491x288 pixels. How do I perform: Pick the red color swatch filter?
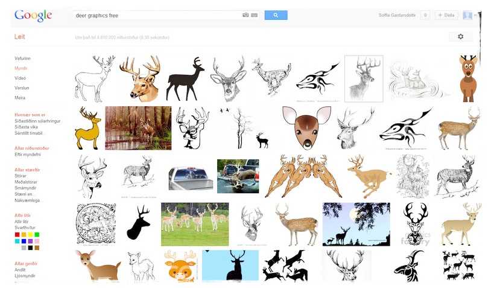(x=17, y=234)
